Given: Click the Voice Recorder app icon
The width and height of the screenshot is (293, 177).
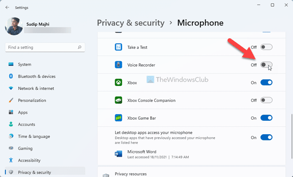Looking at the screenshot, I should (118, 65).
